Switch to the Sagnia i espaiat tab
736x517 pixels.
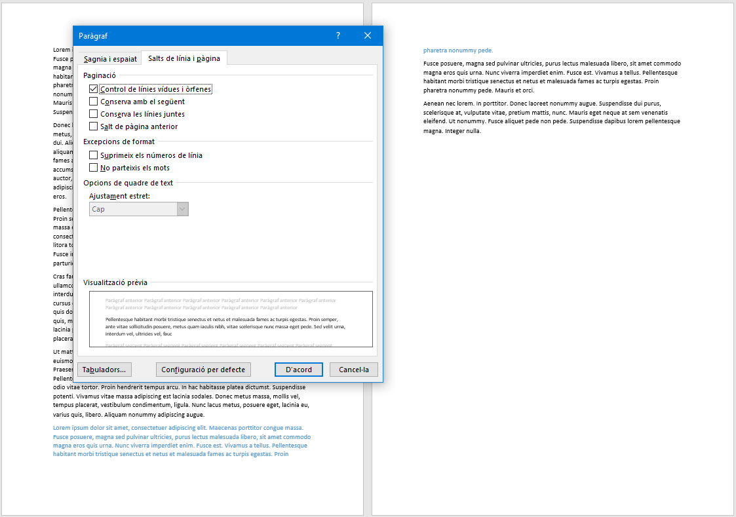[x=110, y=59]
